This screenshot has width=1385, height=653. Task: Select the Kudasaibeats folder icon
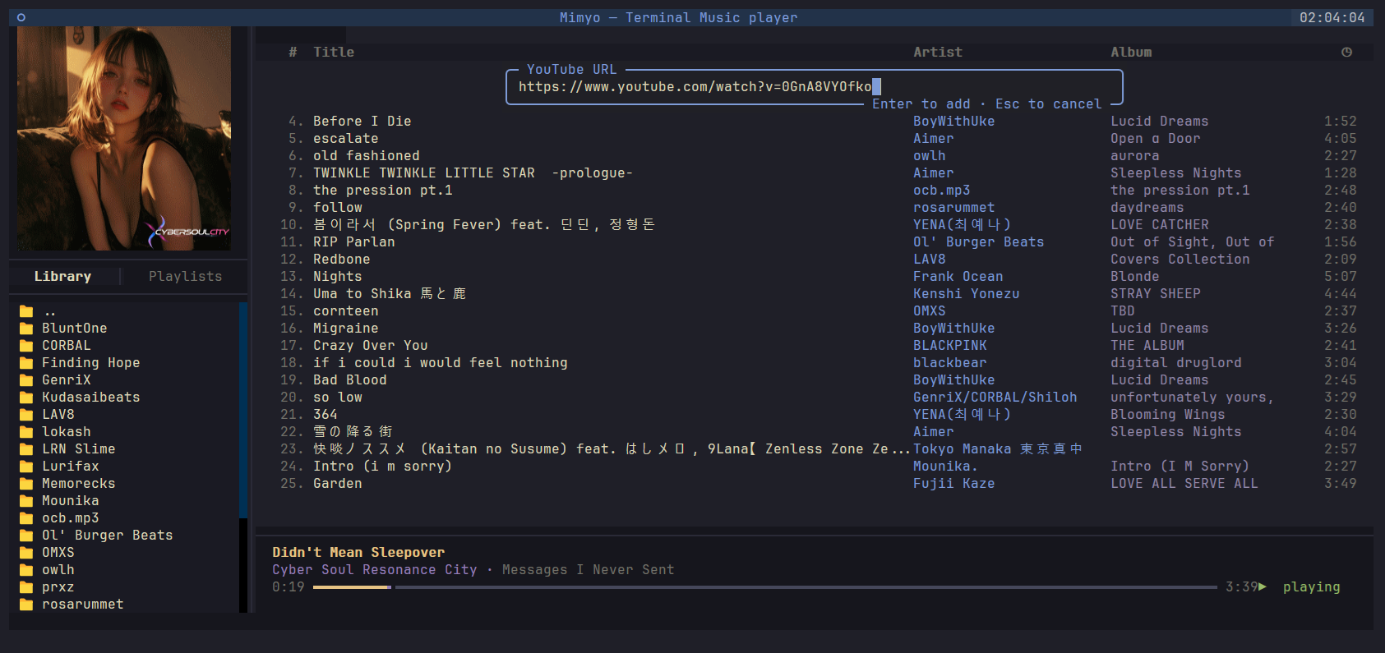click(x=26, y=398)
